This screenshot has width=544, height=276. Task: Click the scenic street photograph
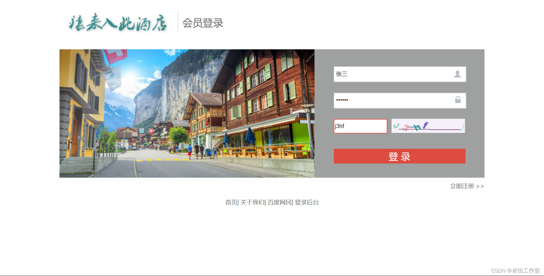[x=187, y=113]
